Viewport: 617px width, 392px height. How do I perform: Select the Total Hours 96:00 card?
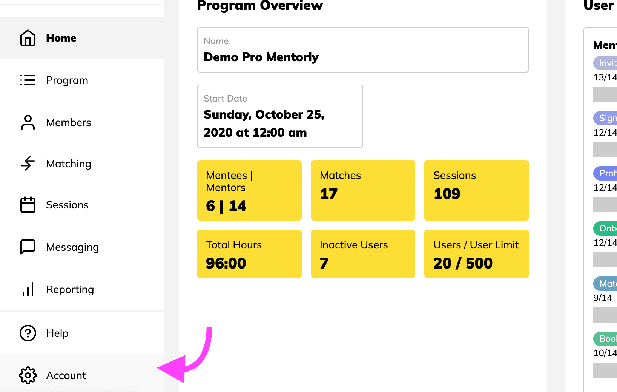[x=249, y=254]
